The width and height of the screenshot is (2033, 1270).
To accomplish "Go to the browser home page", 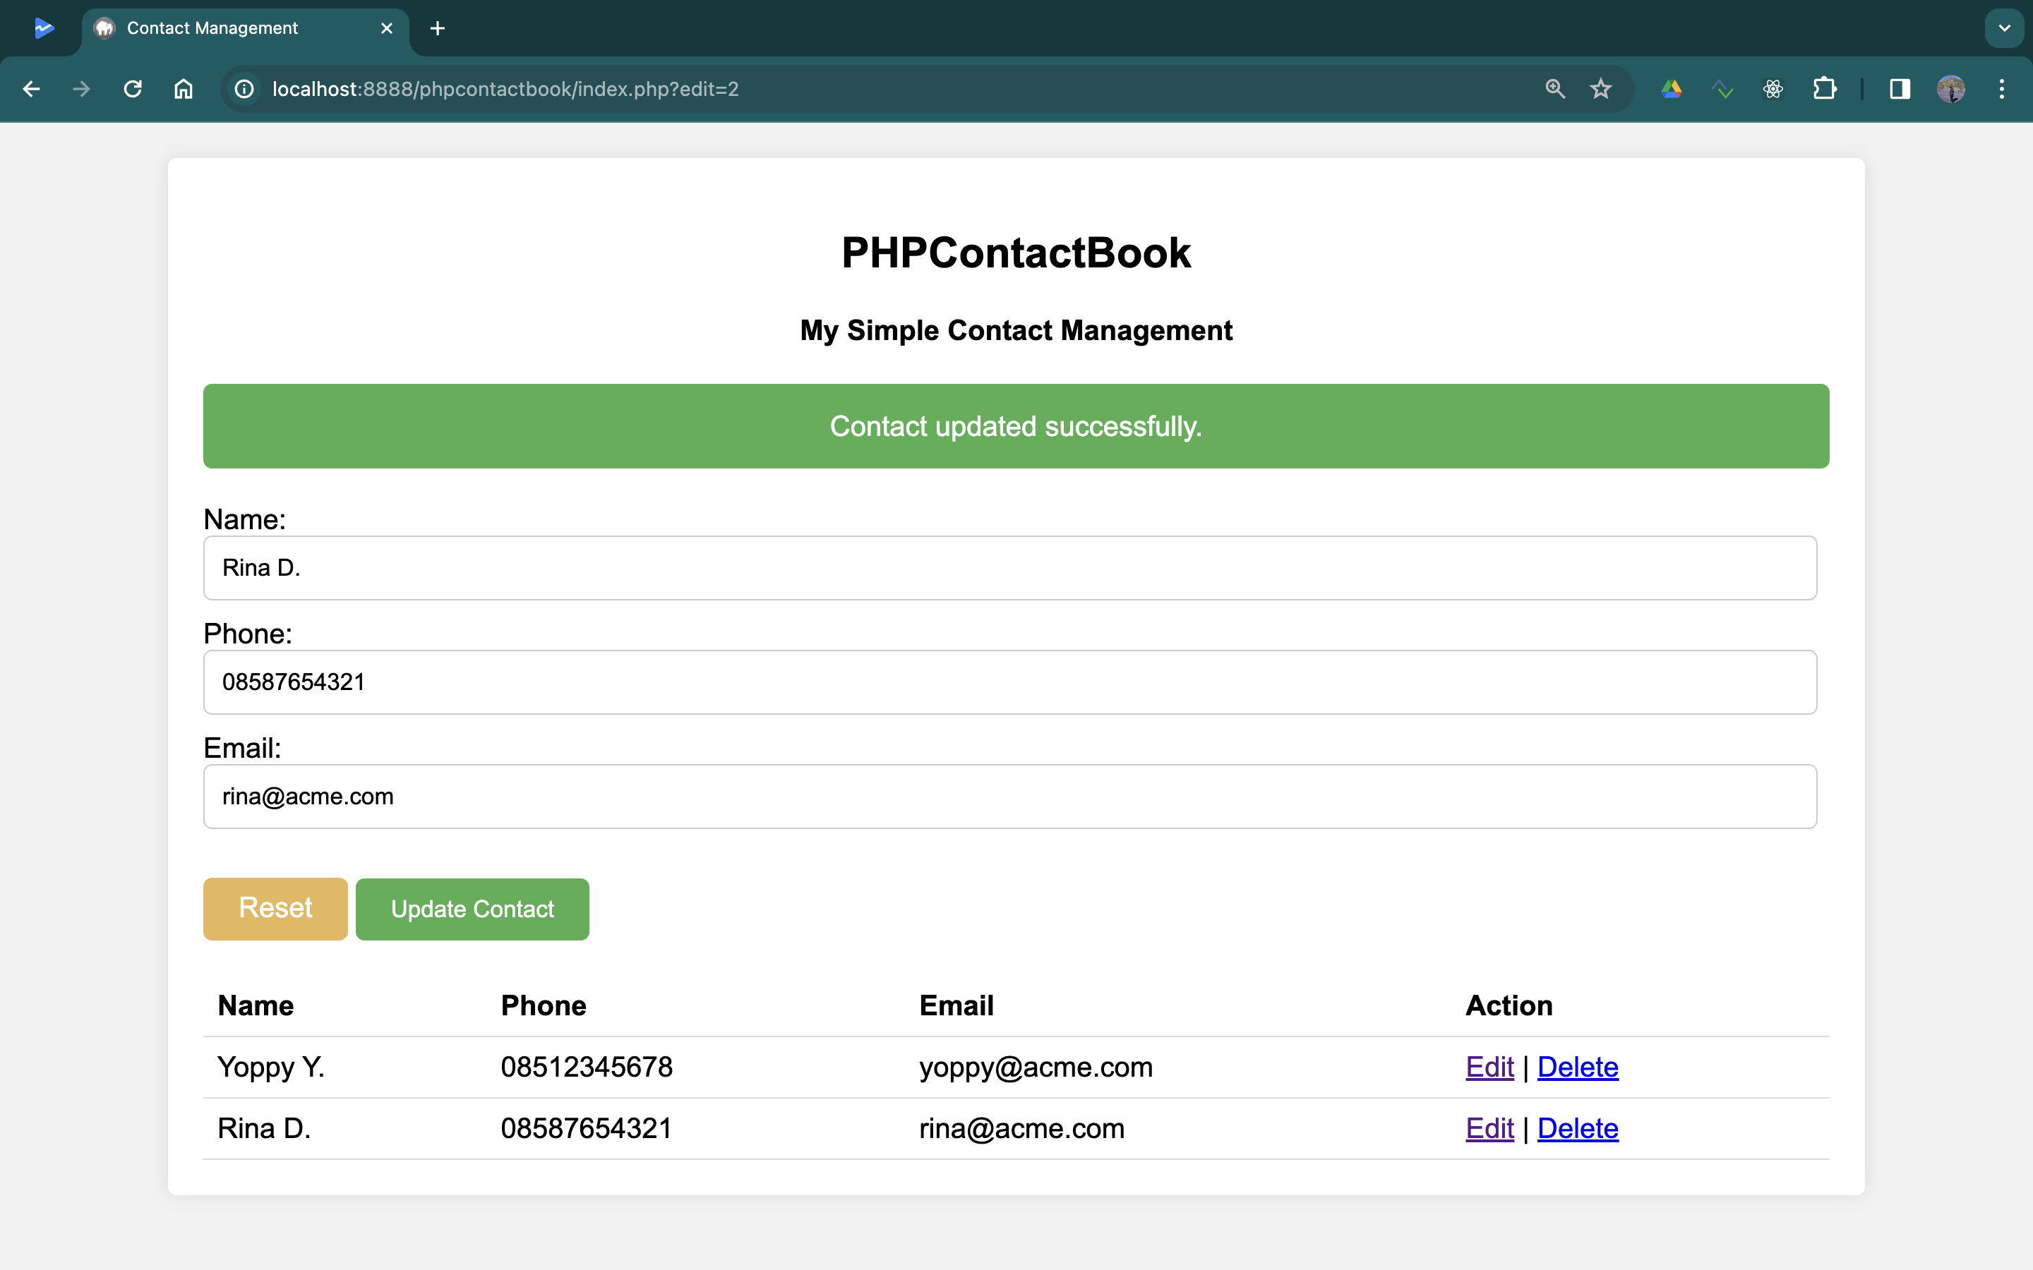I will point(183,89).
